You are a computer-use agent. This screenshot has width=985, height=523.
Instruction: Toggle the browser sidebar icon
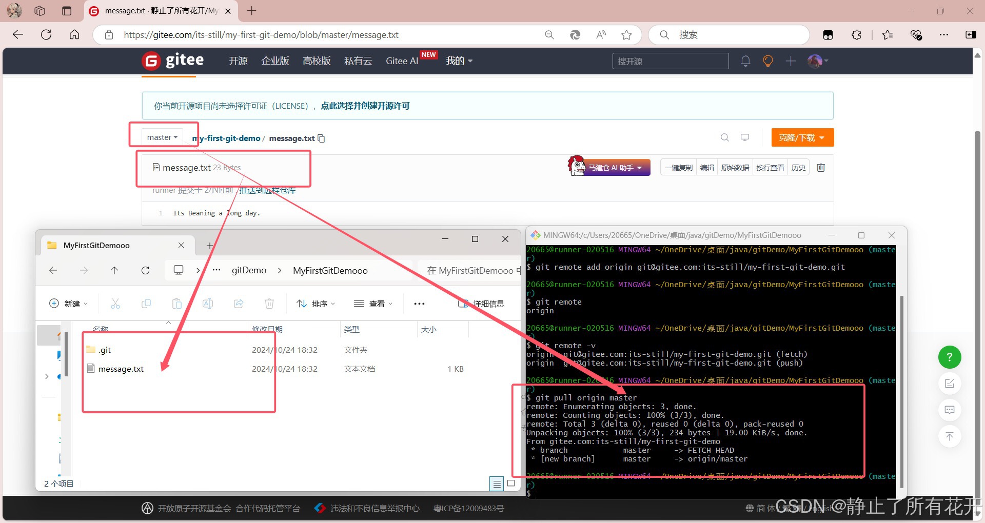pyautogui.click(x=971, y=34)
